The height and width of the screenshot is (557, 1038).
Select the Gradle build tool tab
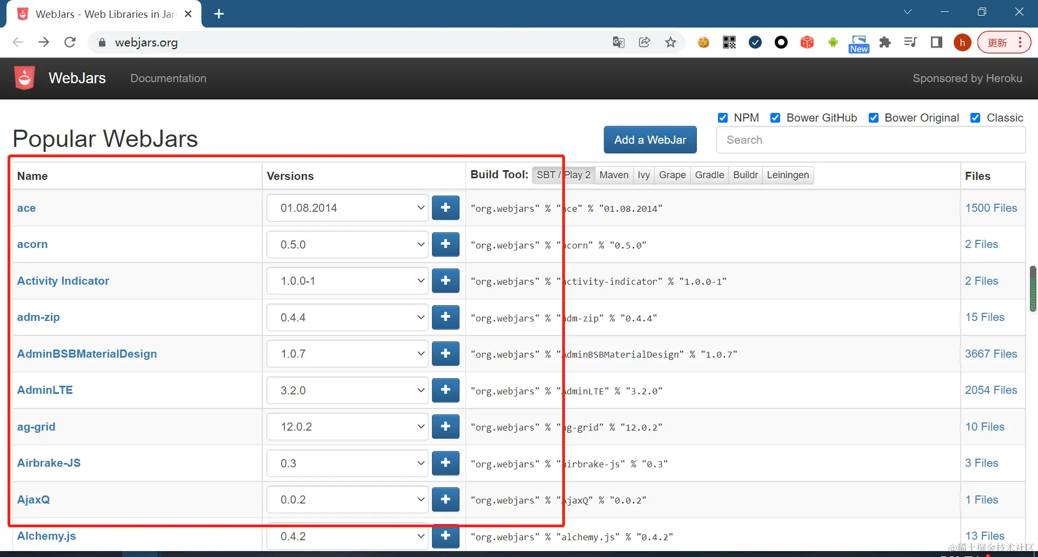[x=709, y=175]
